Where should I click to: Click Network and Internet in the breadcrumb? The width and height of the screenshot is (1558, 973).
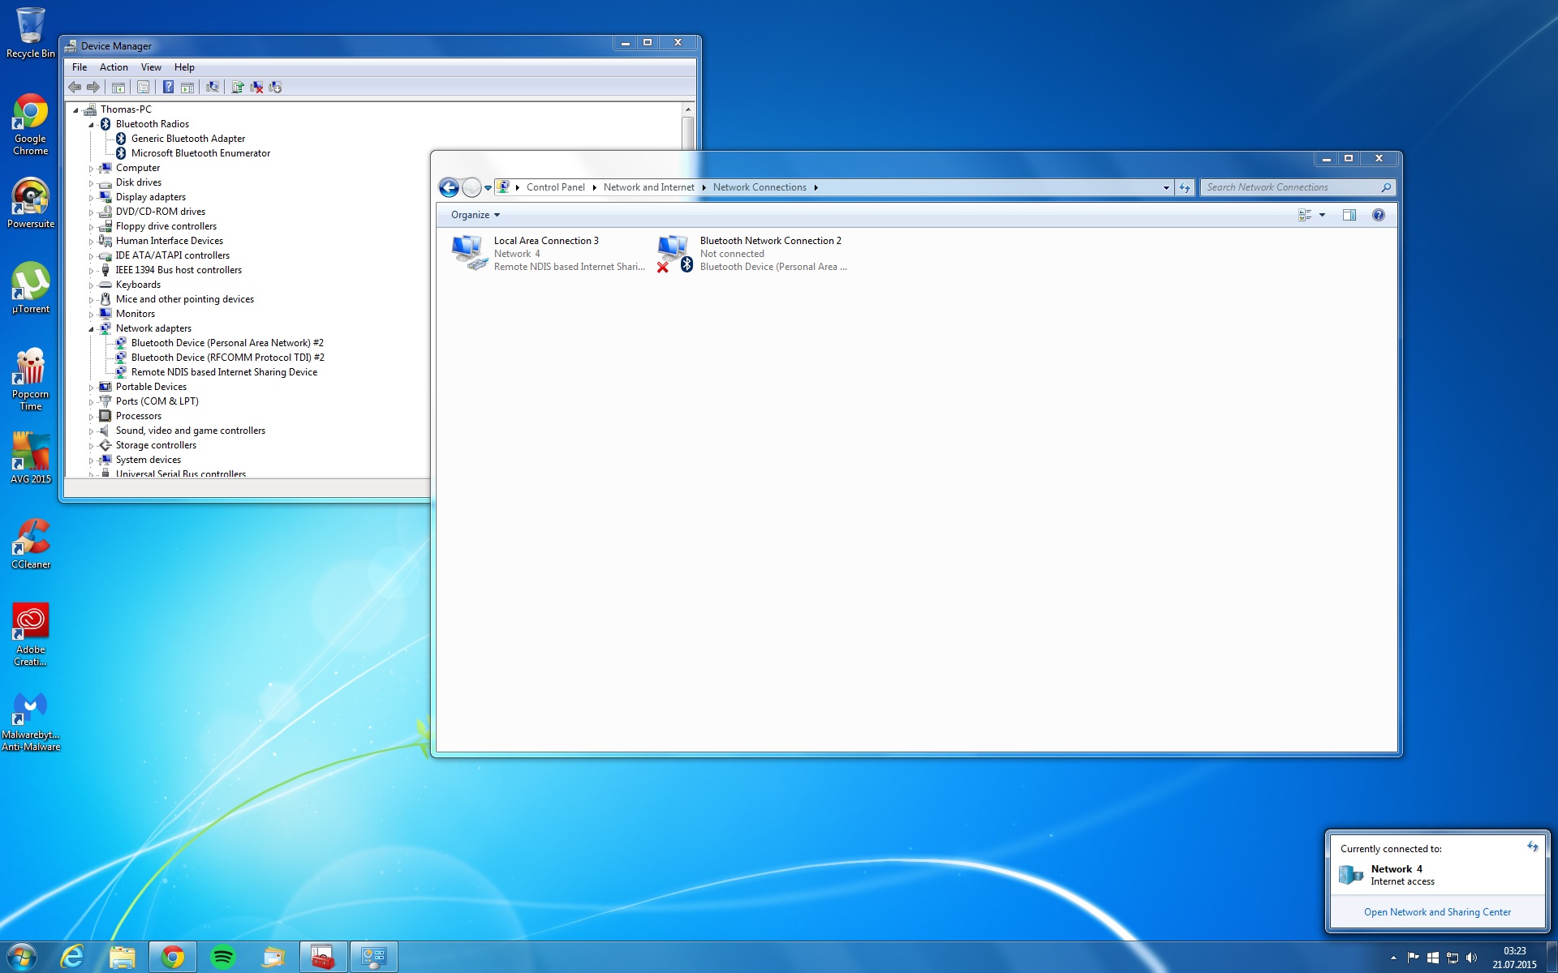click(648, 187)
